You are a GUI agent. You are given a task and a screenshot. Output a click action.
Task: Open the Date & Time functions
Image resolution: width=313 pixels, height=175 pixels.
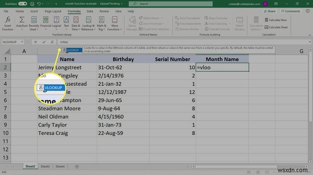coord(76,23)
